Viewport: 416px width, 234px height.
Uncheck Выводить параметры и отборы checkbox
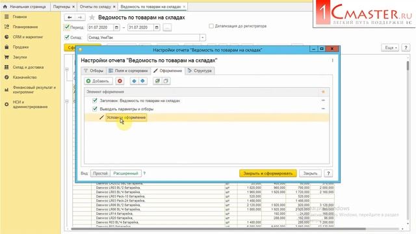tap(95, 109)
